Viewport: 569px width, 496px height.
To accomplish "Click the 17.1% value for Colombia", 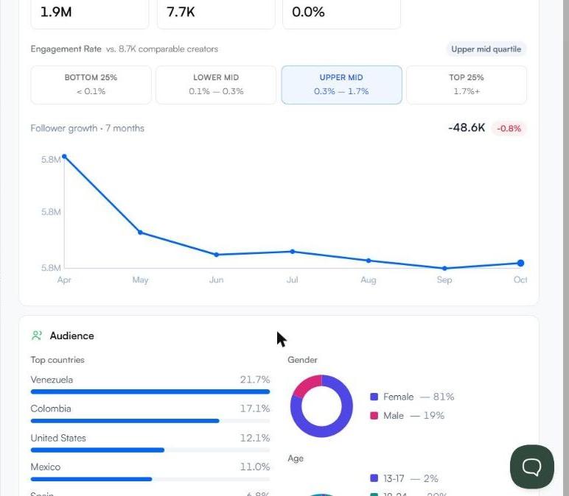I will coord(255,408).
